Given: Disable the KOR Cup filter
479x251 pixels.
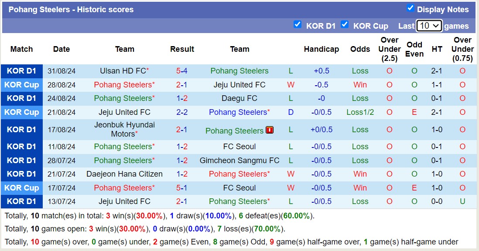Looking at the screenshot, I should 345,24.
